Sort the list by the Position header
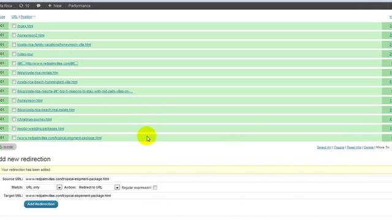The image size is (392, 220). [26, 17]
